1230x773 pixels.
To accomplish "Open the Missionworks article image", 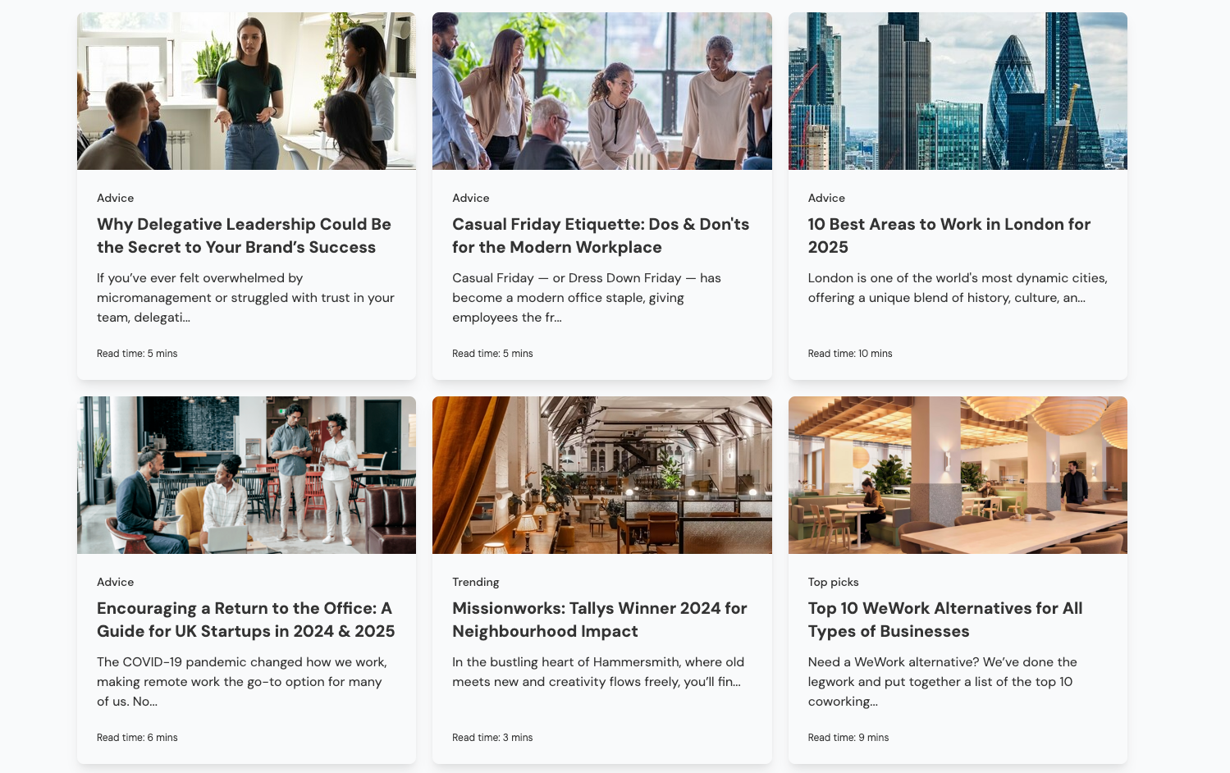I will [x=602, y=475].
